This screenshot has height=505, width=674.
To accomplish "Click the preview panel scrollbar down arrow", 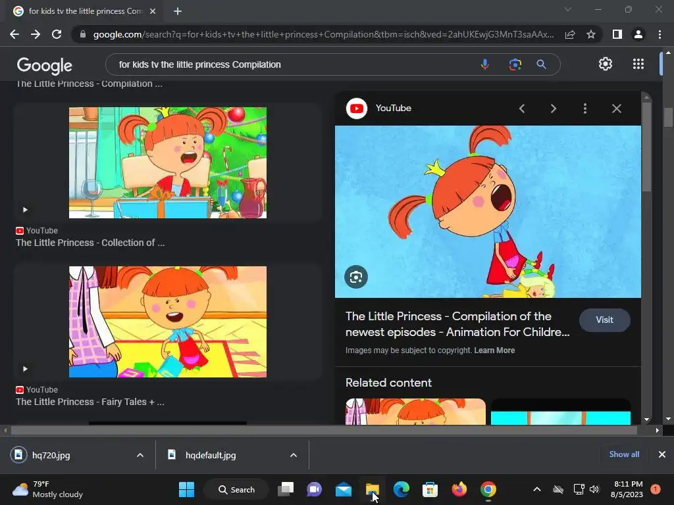I will 646,420.
